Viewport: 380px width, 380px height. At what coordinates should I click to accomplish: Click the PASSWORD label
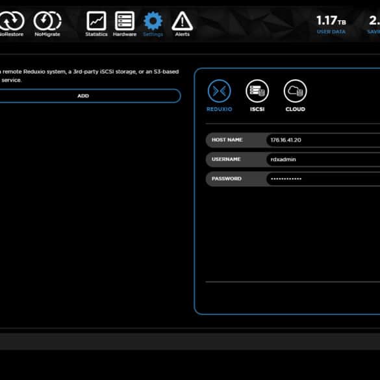[227, 179]
